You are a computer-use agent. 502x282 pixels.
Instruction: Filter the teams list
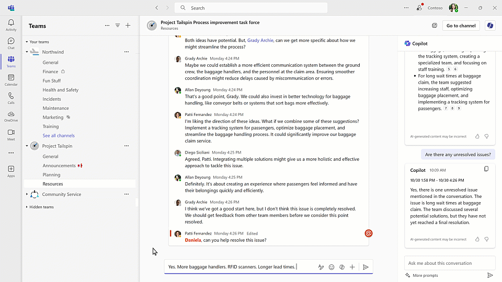coord(118,26)
